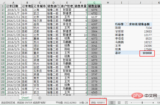Select row 14 header

coord(3,53)
